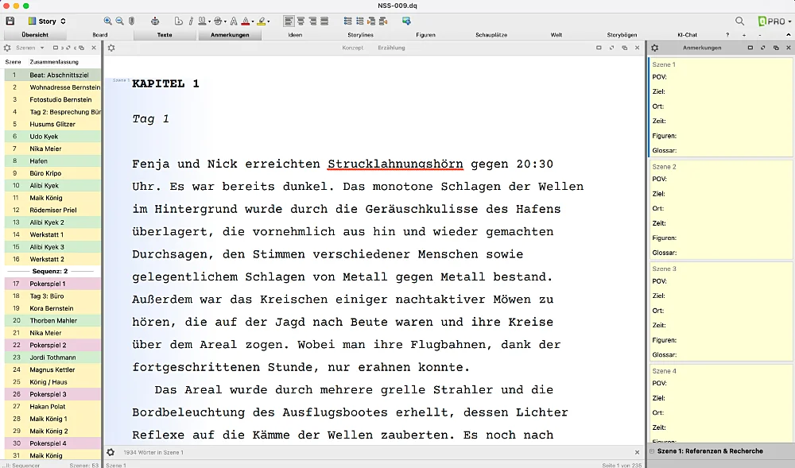
Task: Click the numbered list icon
Action: click(359, 21)
